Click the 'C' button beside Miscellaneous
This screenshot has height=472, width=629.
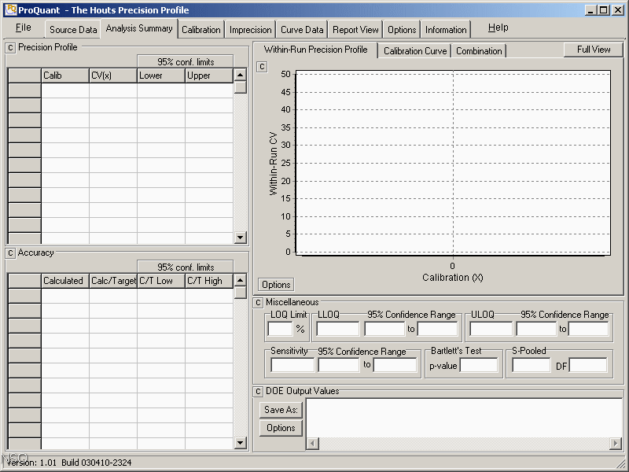tap(258, 303)
